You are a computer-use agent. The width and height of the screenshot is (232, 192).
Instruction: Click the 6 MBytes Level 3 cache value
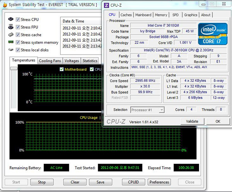coord(195,98)
